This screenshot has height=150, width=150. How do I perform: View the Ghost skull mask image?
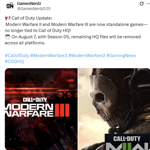[x=114, y=109]
